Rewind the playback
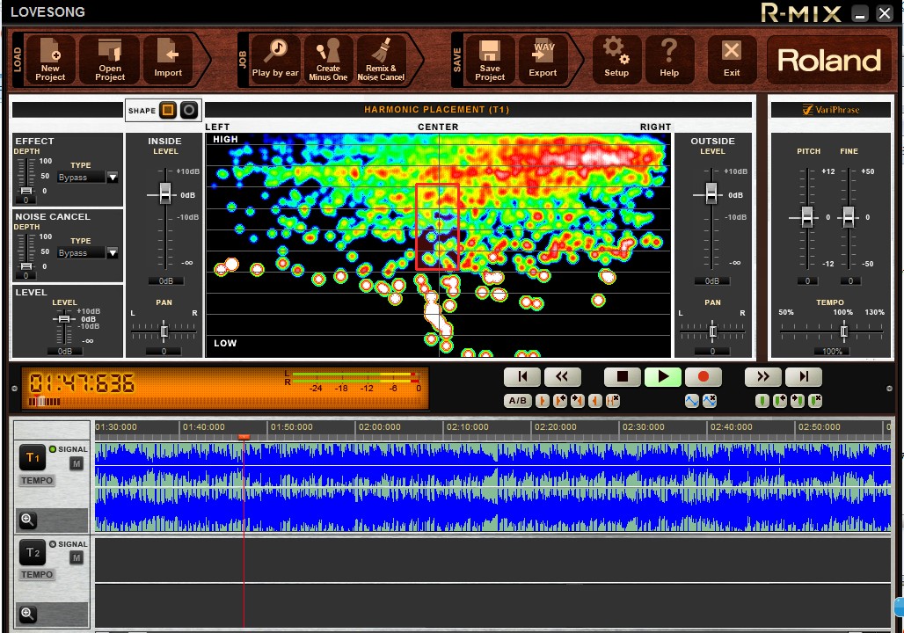 pyautogui.click(x=562, y=377)
